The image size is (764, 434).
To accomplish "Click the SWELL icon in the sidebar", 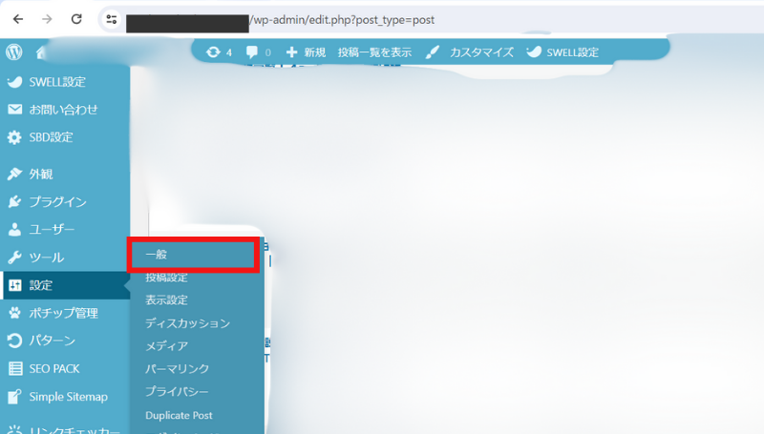I will [x=14, y=82].
